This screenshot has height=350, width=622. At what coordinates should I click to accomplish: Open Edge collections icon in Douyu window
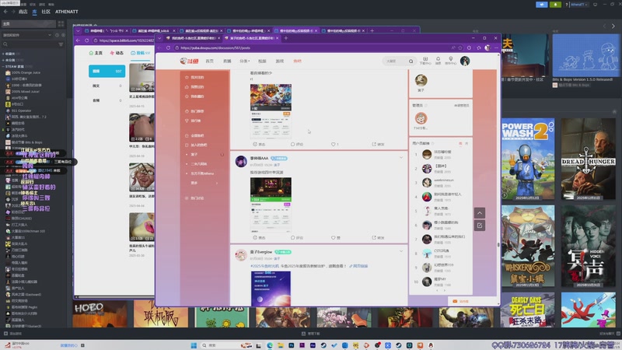[479, 47]
